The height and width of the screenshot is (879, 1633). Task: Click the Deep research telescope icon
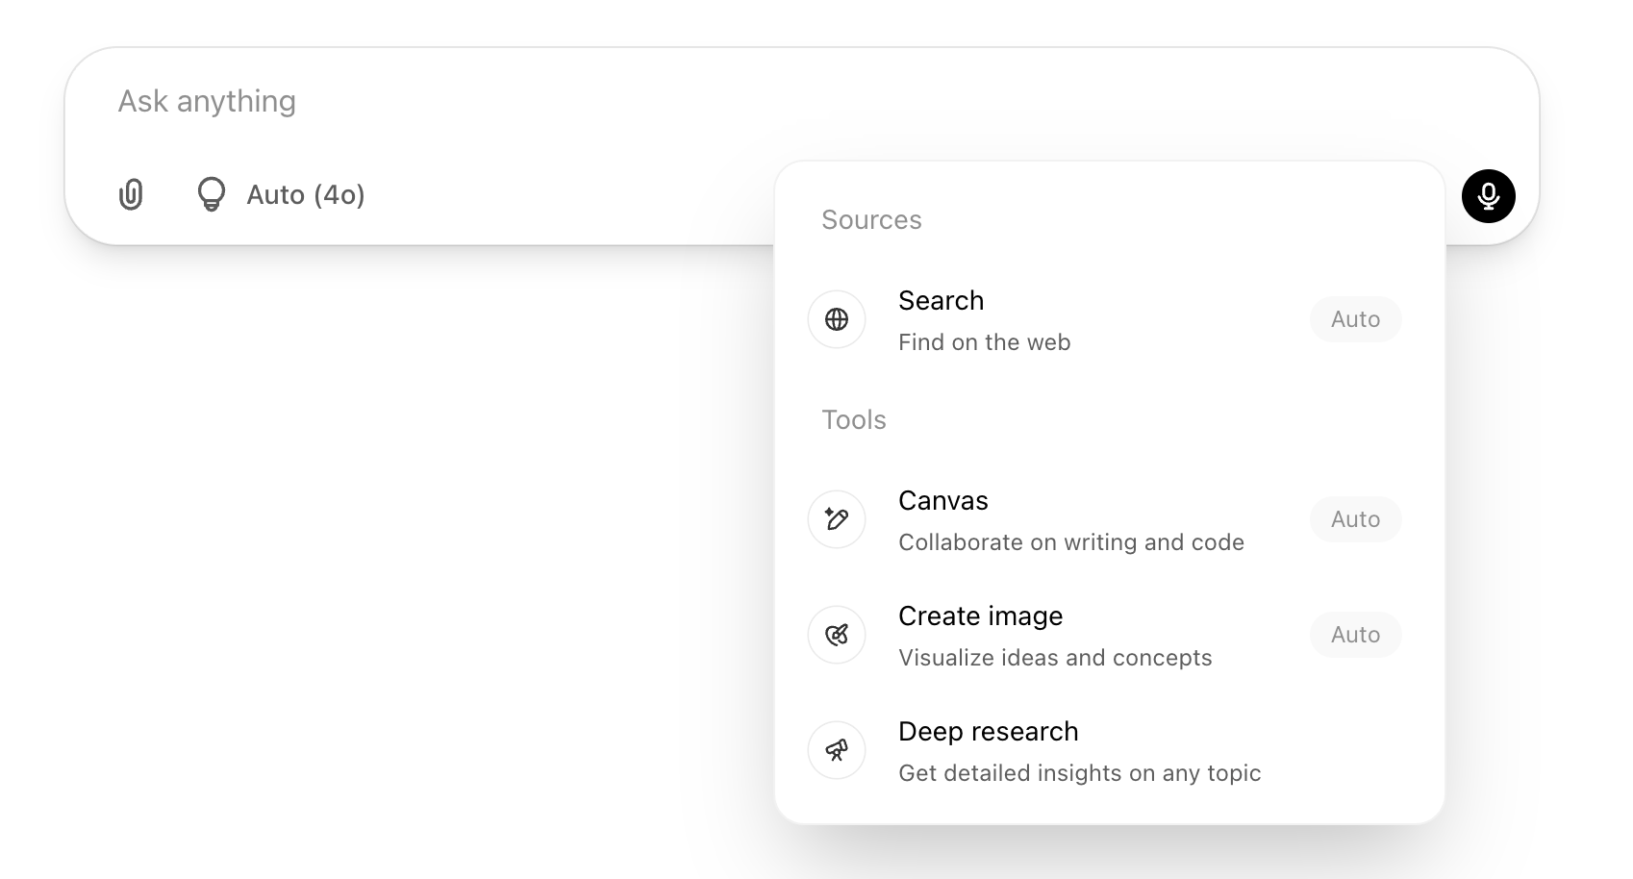pyautogui.click(x=837, y=750)
